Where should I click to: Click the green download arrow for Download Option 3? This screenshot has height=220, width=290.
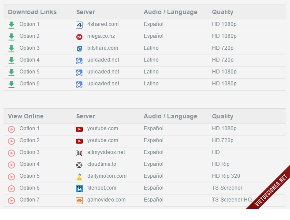pos(11,48)
